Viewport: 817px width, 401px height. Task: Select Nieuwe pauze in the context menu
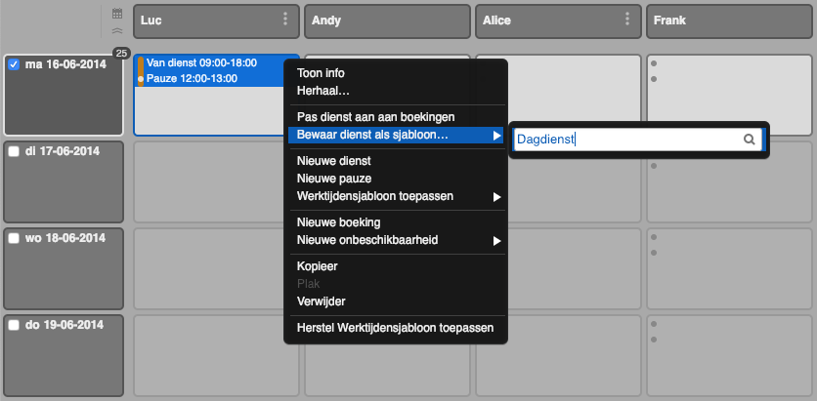coord(333,179)
